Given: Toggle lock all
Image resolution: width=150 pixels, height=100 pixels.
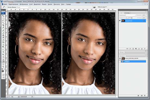Looking at the screenshot, I should [132, 18].
